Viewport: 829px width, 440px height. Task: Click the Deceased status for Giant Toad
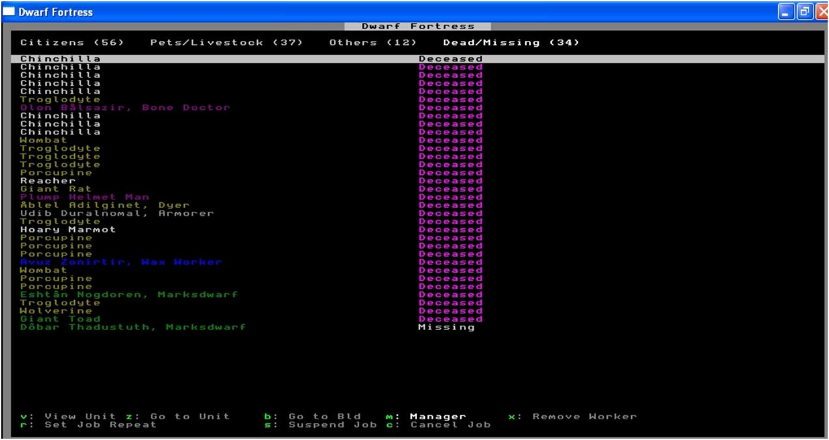pyautogui.click(x=450, y=319)
